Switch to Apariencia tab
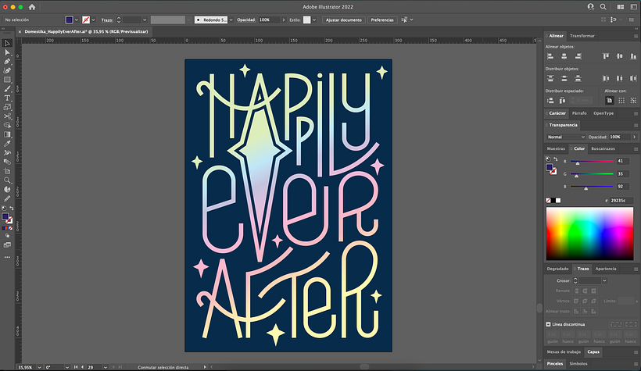Viewport: 641px width, 371px height. click(606, 269)
